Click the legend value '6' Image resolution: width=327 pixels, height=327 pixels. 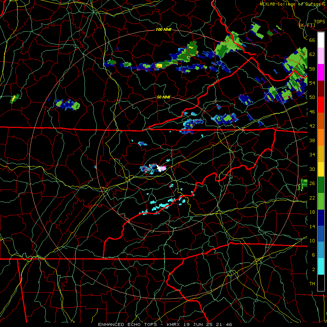[313, 255]
